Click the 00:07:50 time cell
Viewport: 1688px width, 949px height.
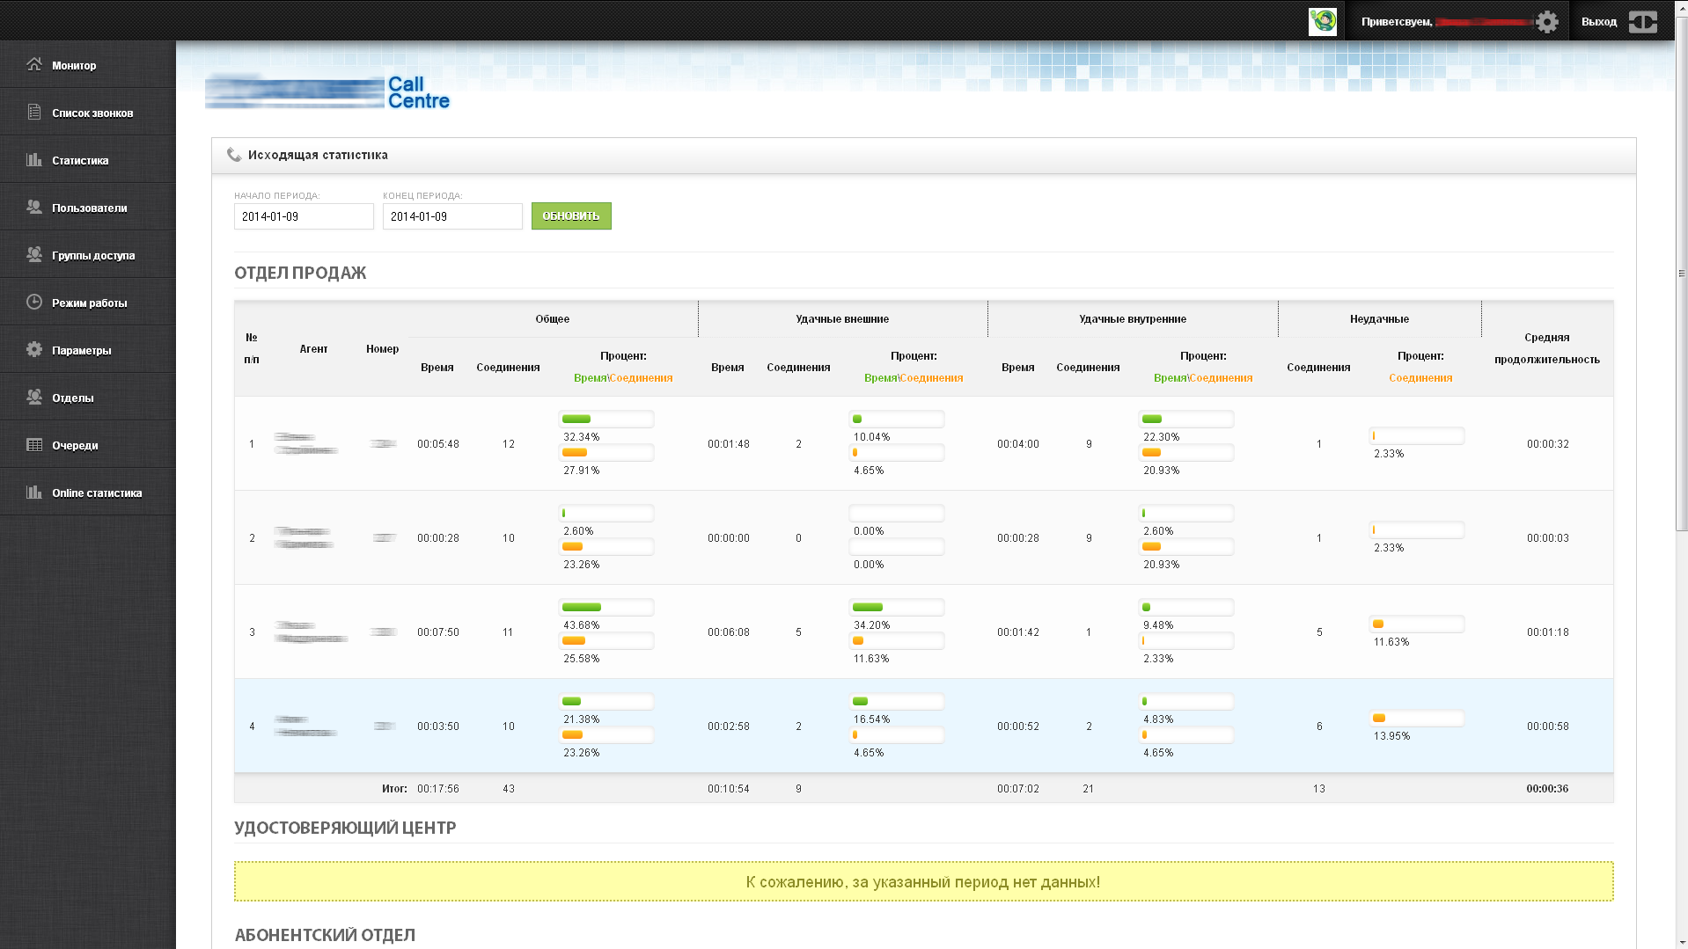point(438,632)
